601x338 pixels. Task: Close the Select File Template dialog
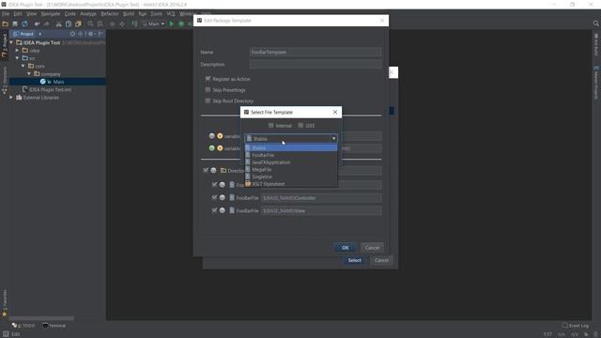pos(335,112)
